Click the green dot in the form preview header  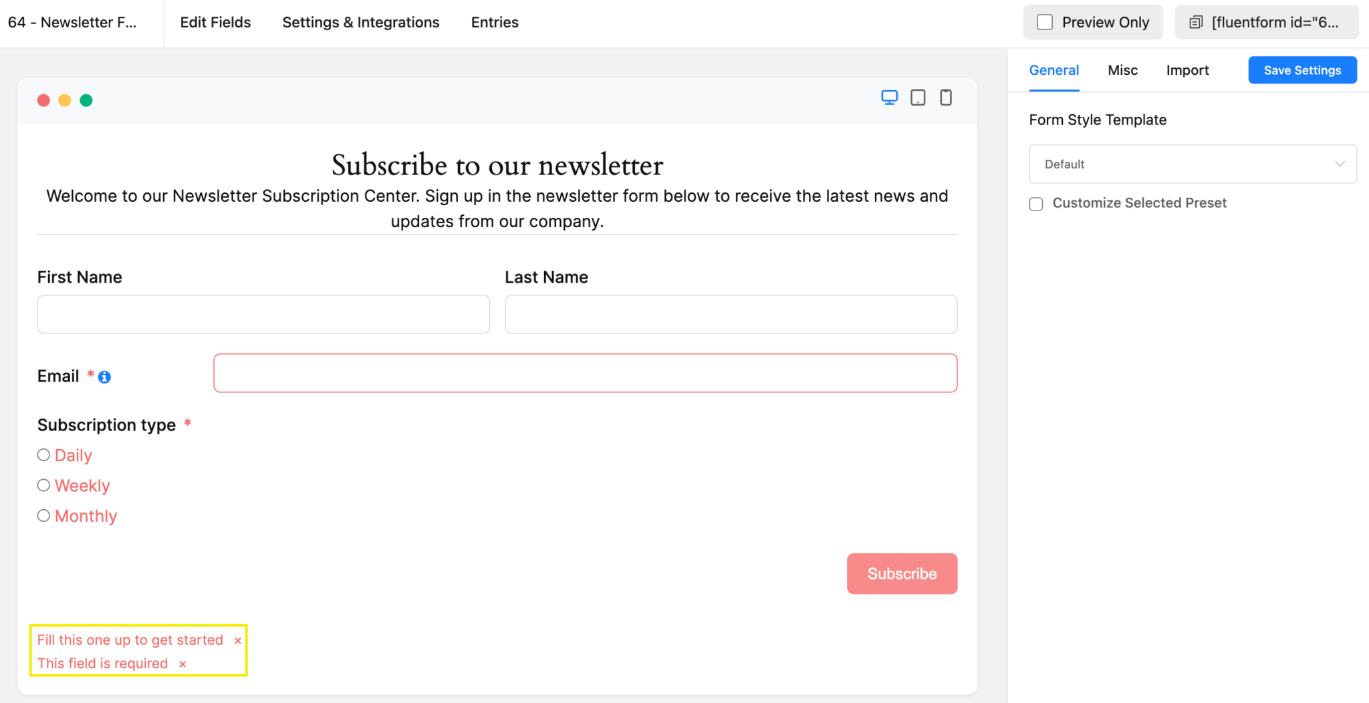click(86, 100)
